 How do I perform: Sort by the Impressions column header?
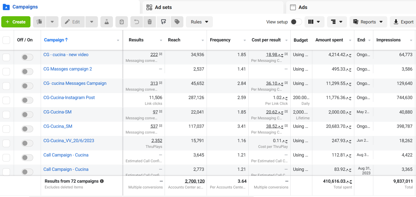[388, 40]
